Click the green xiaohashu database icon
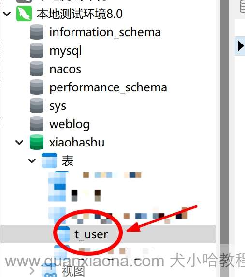This screenshot has height=277, width=245. (37, 142)
